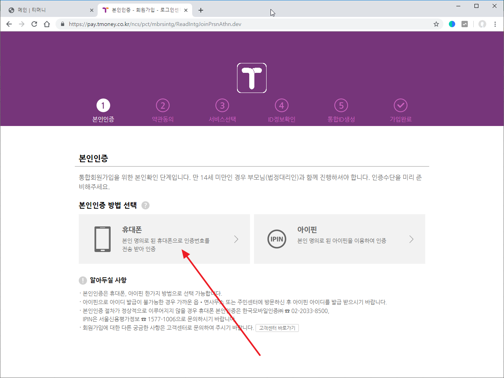The image size is (504, 378).
Task: Click step 3 서비스선택 circle
Action: [222, 106]
